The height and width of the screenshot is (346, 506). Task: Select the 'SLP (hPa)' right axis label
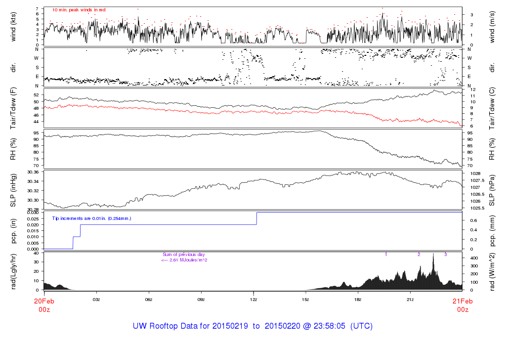pos(493,190)
